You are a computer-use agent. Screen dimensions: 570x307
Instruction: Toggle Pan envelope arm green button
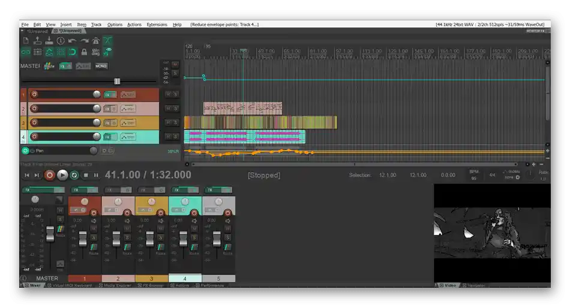(x=25, y=151)
